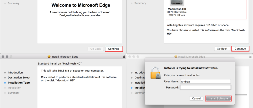Click the greyed-out Go Back button in Welcome window
This screenshot has width=253, height=108.
(x=96, y=49)
